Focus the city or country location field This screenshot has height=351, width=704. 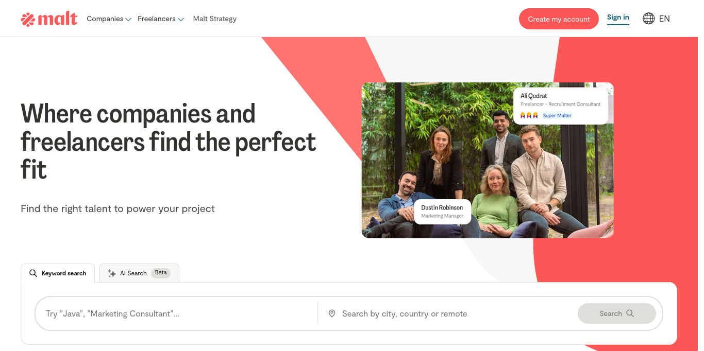click(447, 313)
